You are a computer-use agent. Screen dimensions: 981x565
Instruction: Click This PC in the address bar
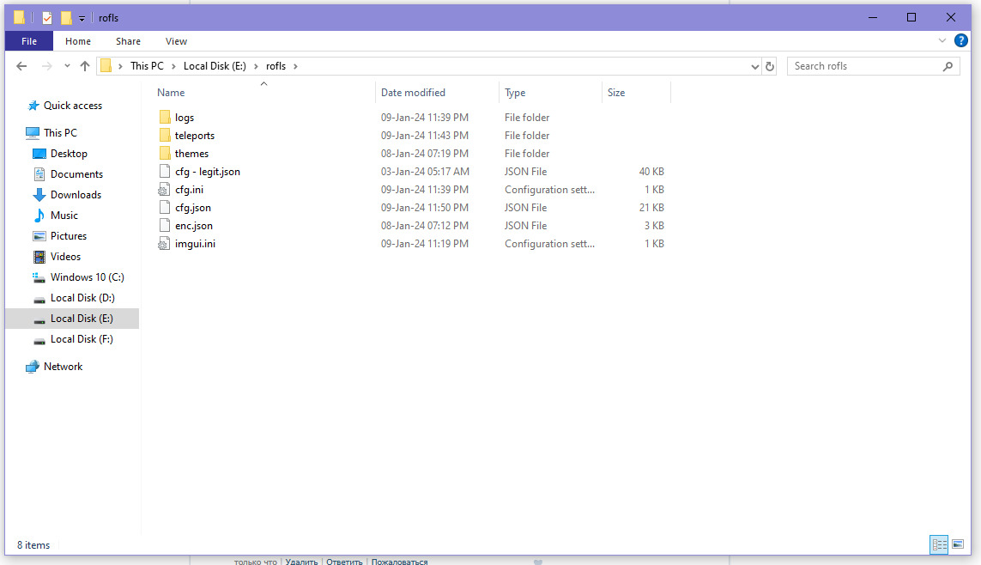coord(147,66)
